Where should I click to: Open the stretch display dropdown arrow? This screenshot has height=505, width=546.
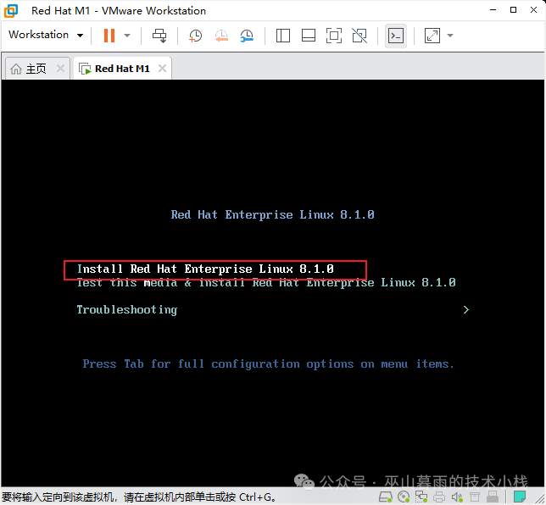[x=450, y=36]
